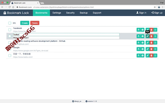Delete the Facebook bookmark via trash icon
Image resolution: width=165 pixels, height=103 pixels.
tap(151, 30)
